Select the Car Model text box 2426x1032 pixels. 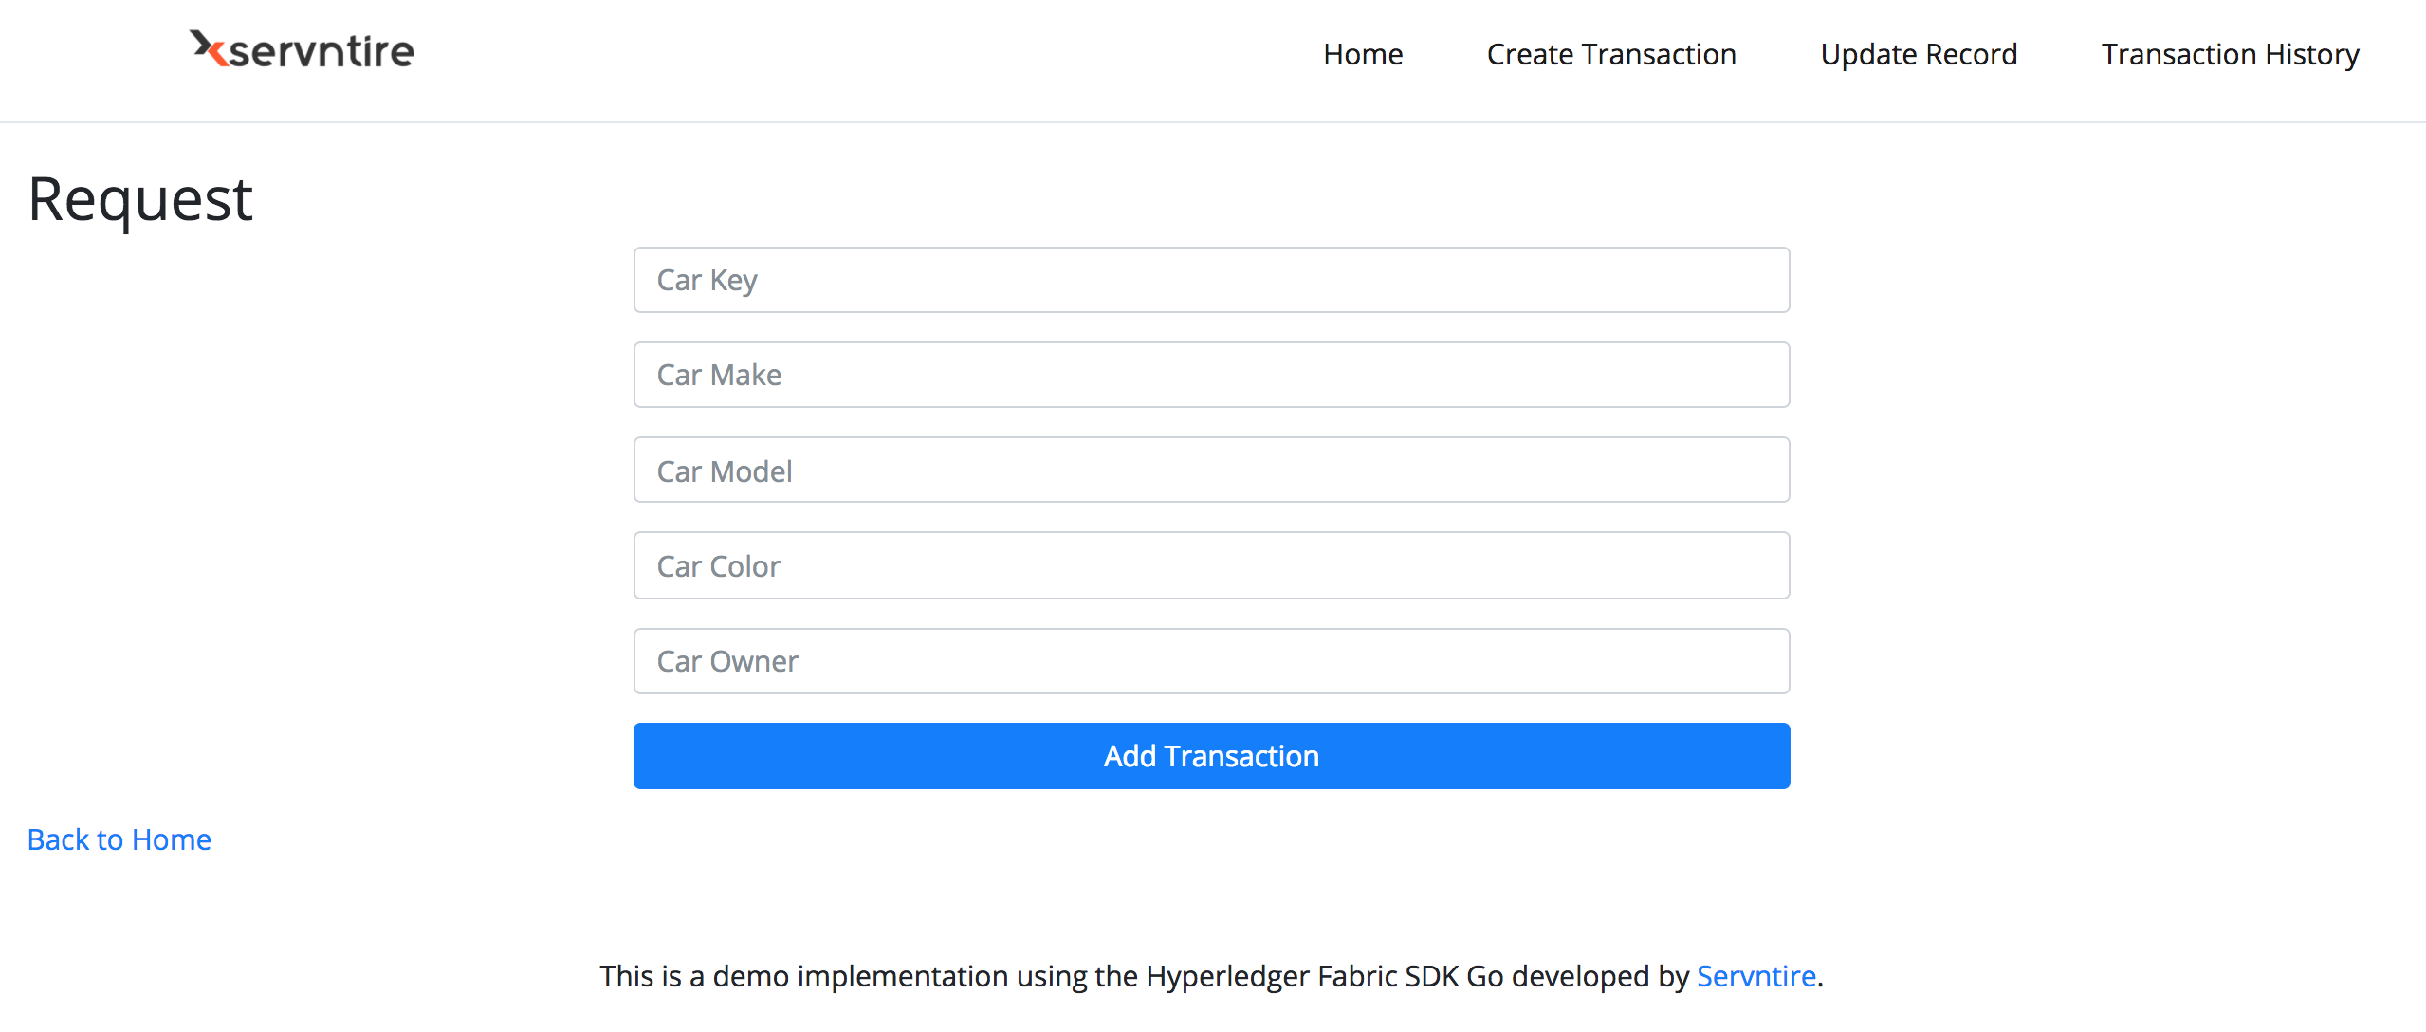point(1210,470)
